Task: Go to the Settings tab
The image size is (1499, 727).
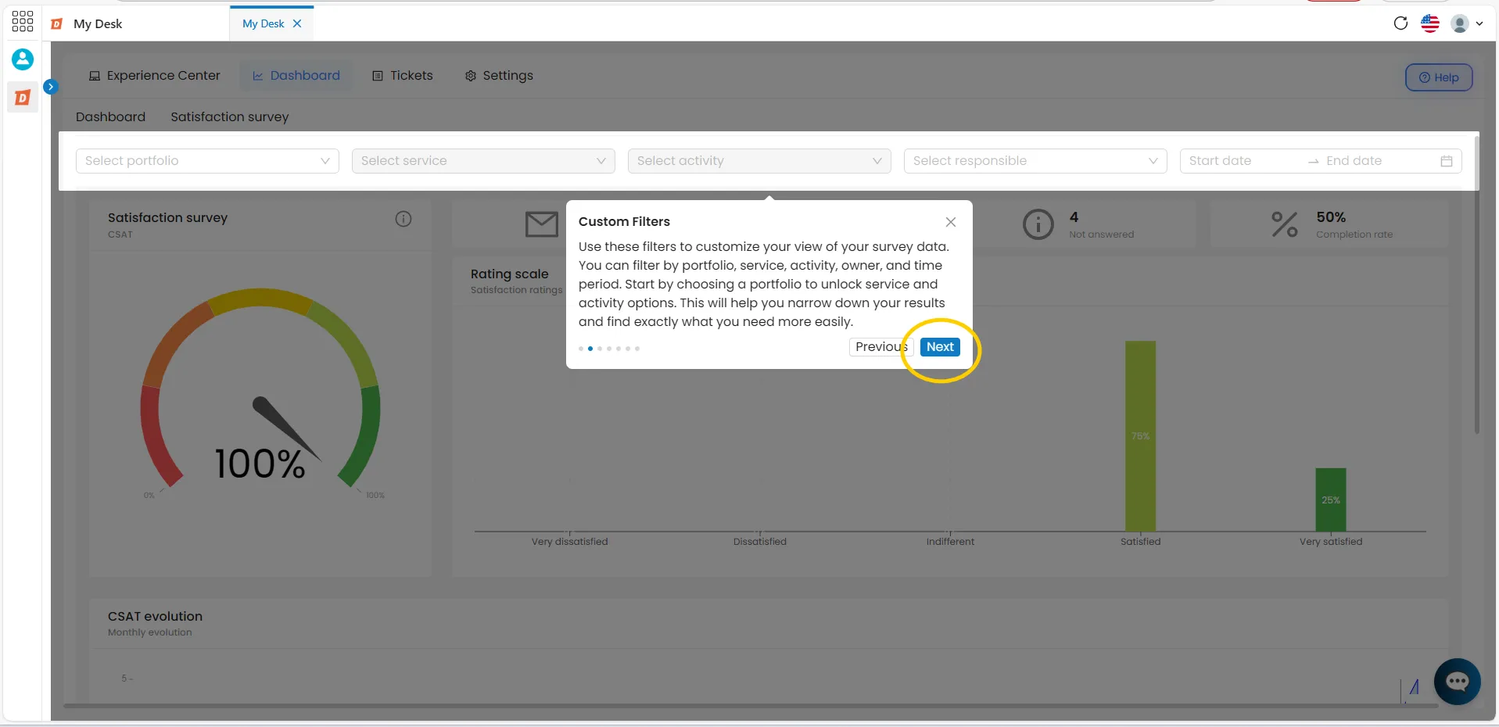Action: pyautogui.click(x=499, y=76)
